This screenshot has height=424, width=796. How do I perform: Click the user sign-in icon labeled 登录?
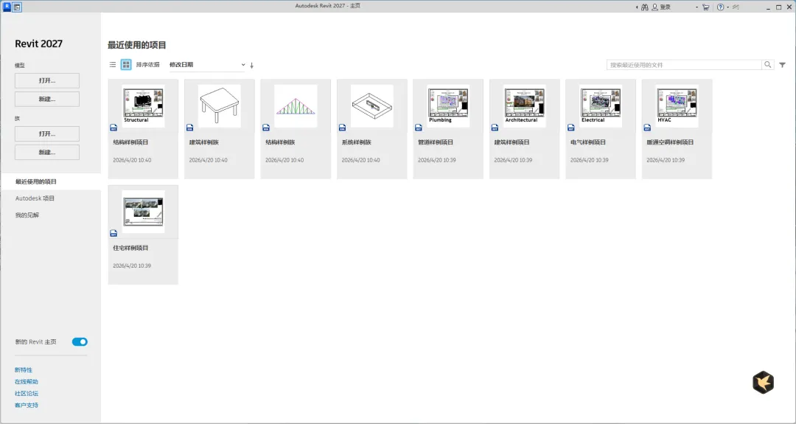coord(655,7)
